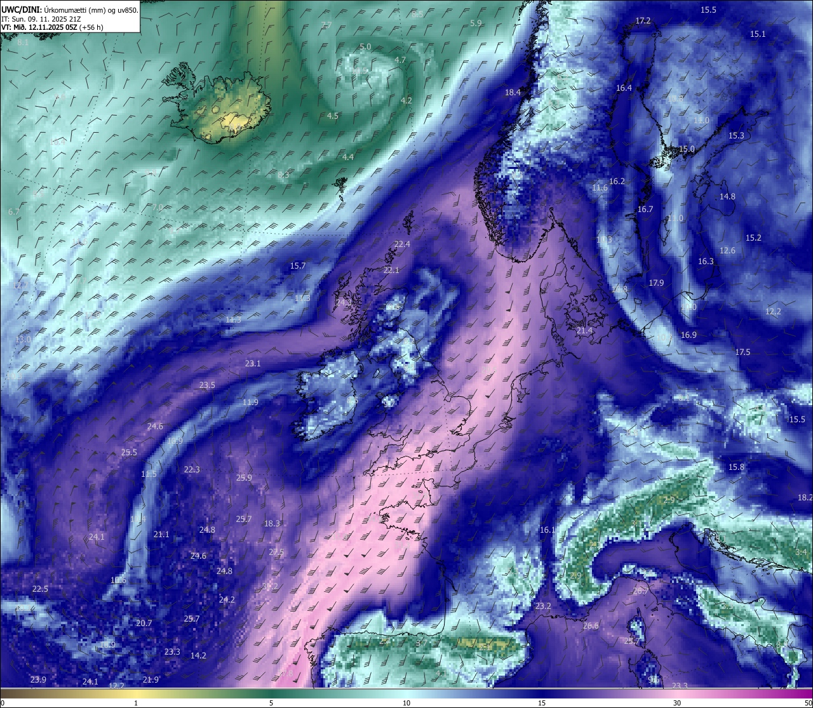The image size is (813, 708).
Task: Click the 23.2 value label
Action: (x=543, y=607)
